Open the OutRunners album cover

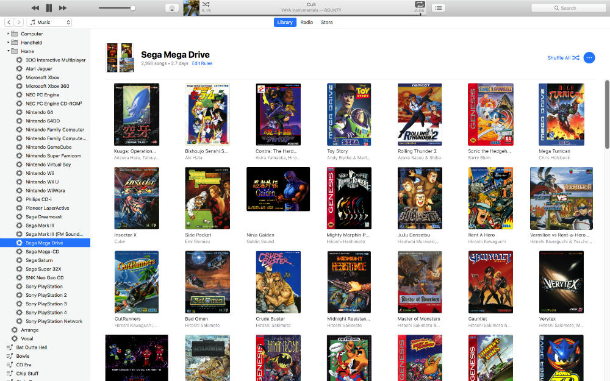tap(137, 282)
